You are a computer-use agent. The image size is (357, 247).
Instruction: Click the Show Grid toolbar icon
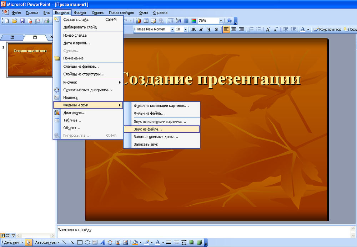[x=186, y=21]
